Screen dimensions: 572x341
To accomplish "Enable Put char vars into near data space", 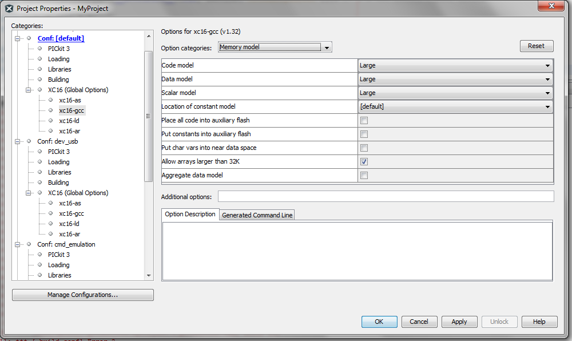I will (x=364, y=148).
